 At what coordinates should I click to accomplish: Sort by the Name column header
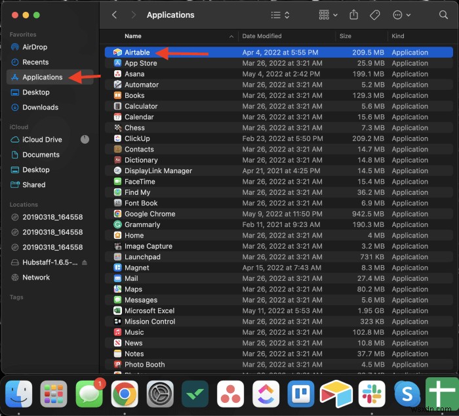[133, 36]
